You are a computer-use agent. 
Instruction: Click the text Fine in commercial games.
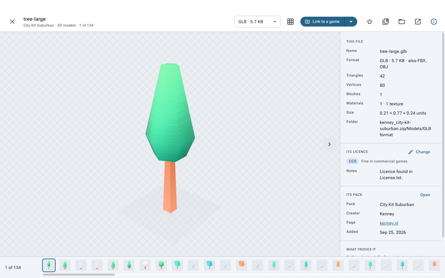pyautogui.click(x=385, y=161)
